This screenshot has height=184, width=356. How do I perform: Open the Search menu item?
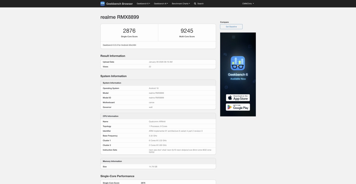point(199,4)
